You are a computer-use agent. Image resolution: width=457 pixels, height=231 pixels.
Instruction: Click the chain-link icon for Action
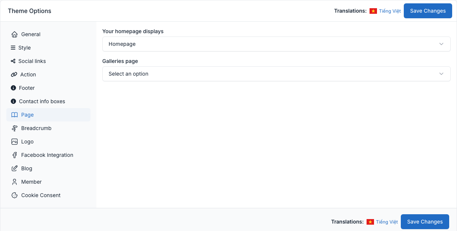click(x=14, y=75)
